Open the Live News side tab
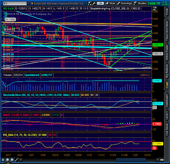170x164 pixels. pos(167,130)
